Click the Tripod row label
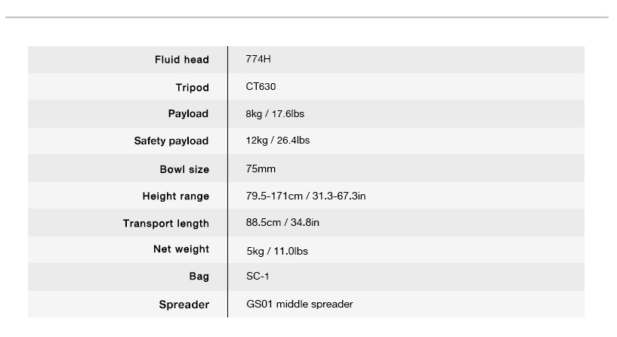Viewport: 617px width, 337px height. pyautogui.click(x=192, y=88)
